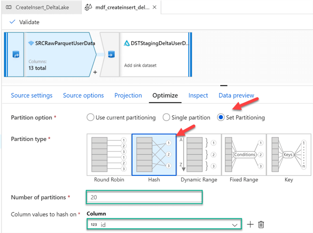Click the Add sink dataset text

140,65
